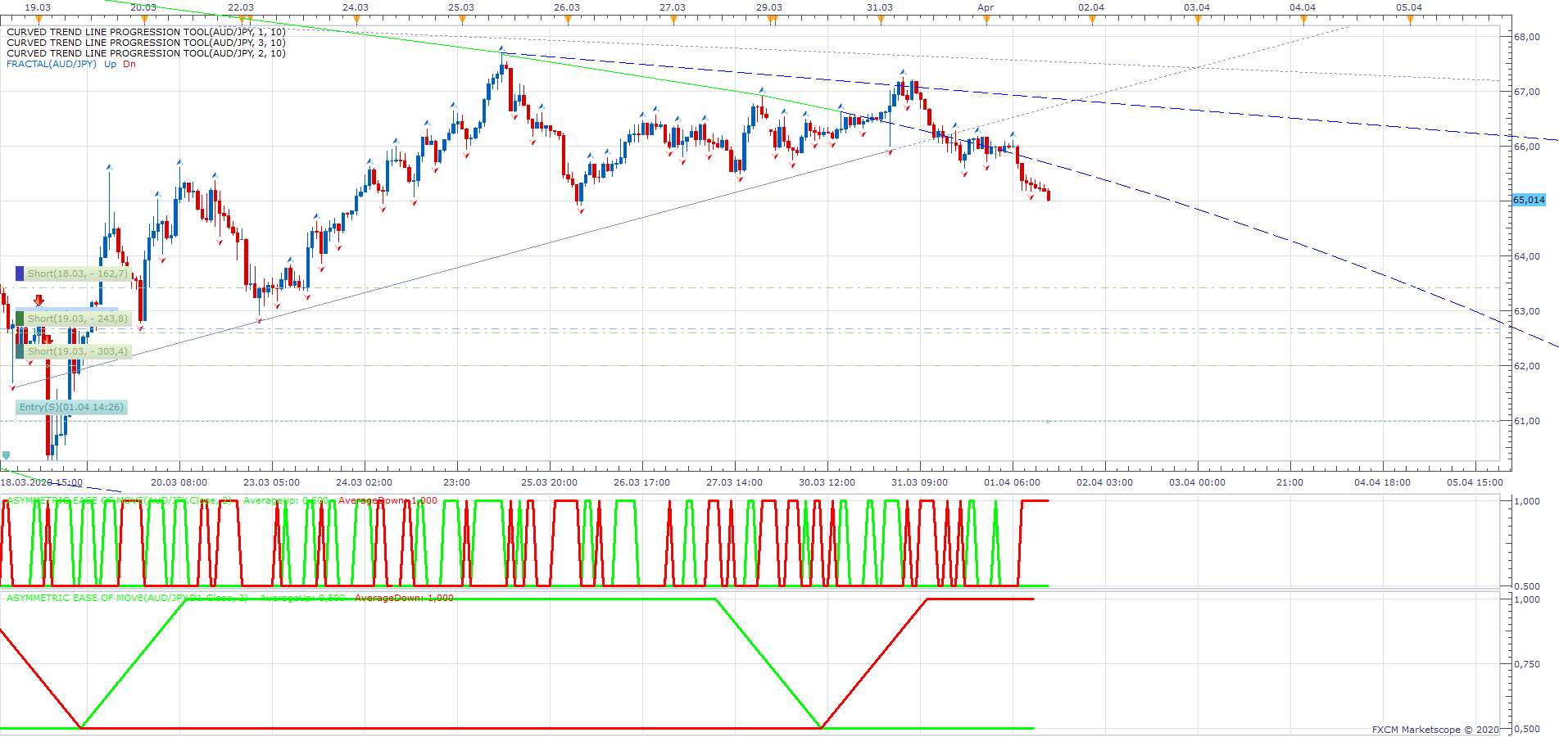The height and width of the screenshot is (737, 1559).
Task: Click the orange day marker under 05.04
Action: coord(1410,20)
